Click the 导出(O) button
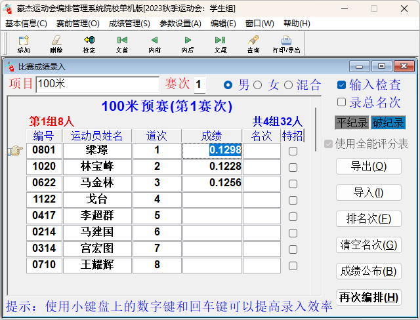This screenshot has height=320, width=420. [369, 167]
